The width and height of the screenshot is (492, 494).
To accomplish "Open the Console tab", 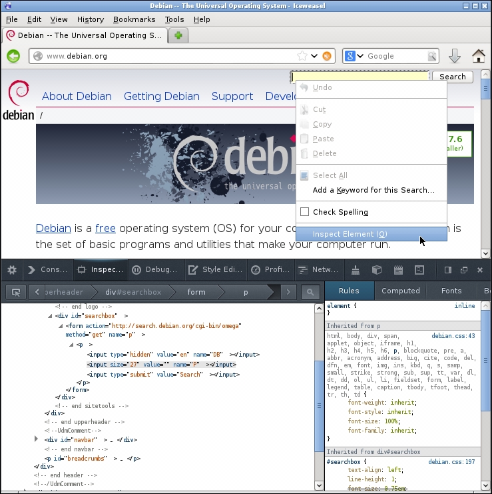I will pos(48,270).
